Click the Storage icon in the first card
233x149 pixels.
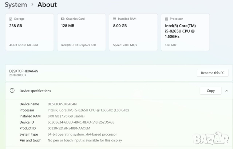(11, 19)
